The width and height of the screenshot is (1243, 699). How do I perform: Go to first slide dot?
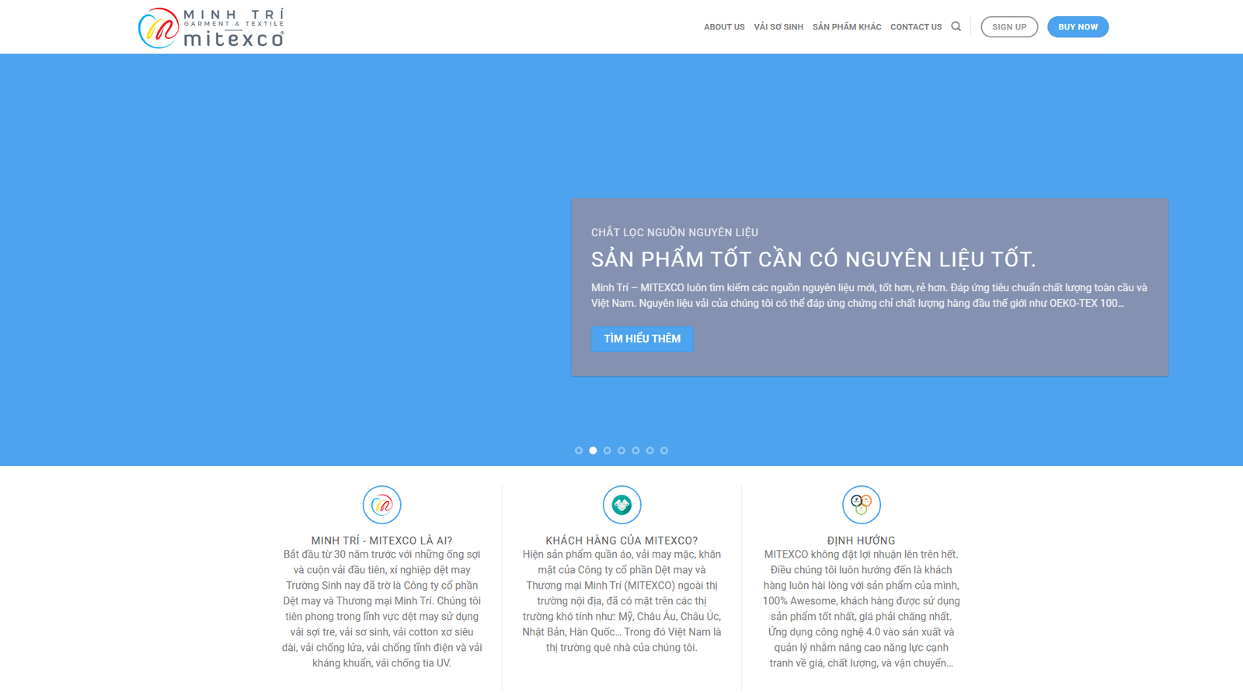(579, 450)
